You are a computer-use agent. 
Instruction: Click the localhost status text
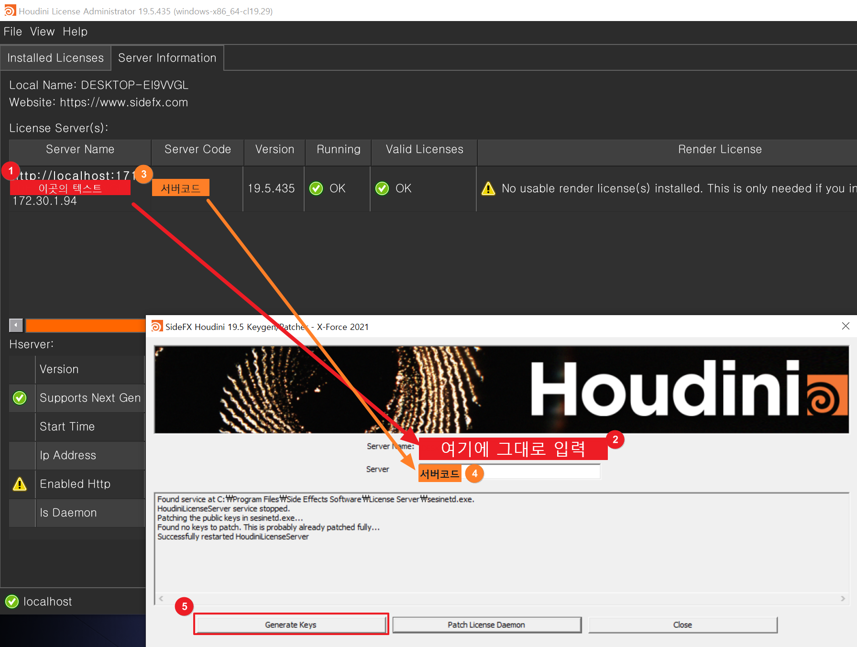(x=48, y=602)
